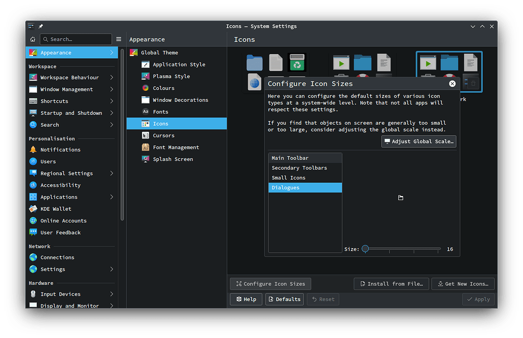Click the Colours palette icon
The height and width of the screenshot is (338, 523).
[146, 88]
